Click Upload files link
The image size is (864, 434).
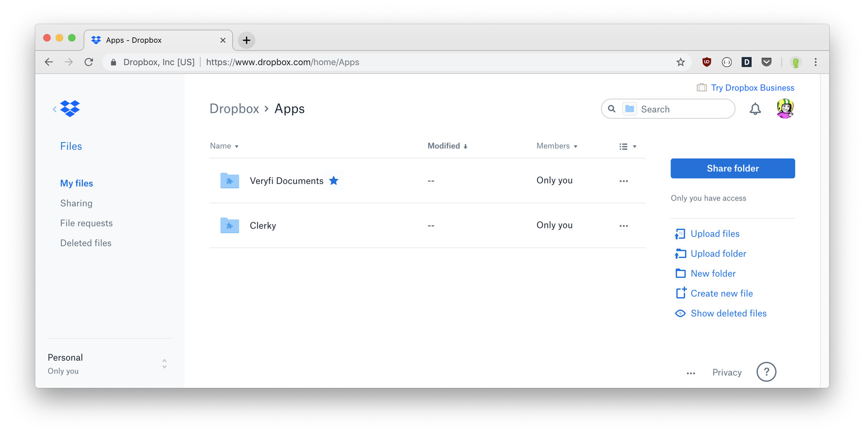click(x=707, y=234)
